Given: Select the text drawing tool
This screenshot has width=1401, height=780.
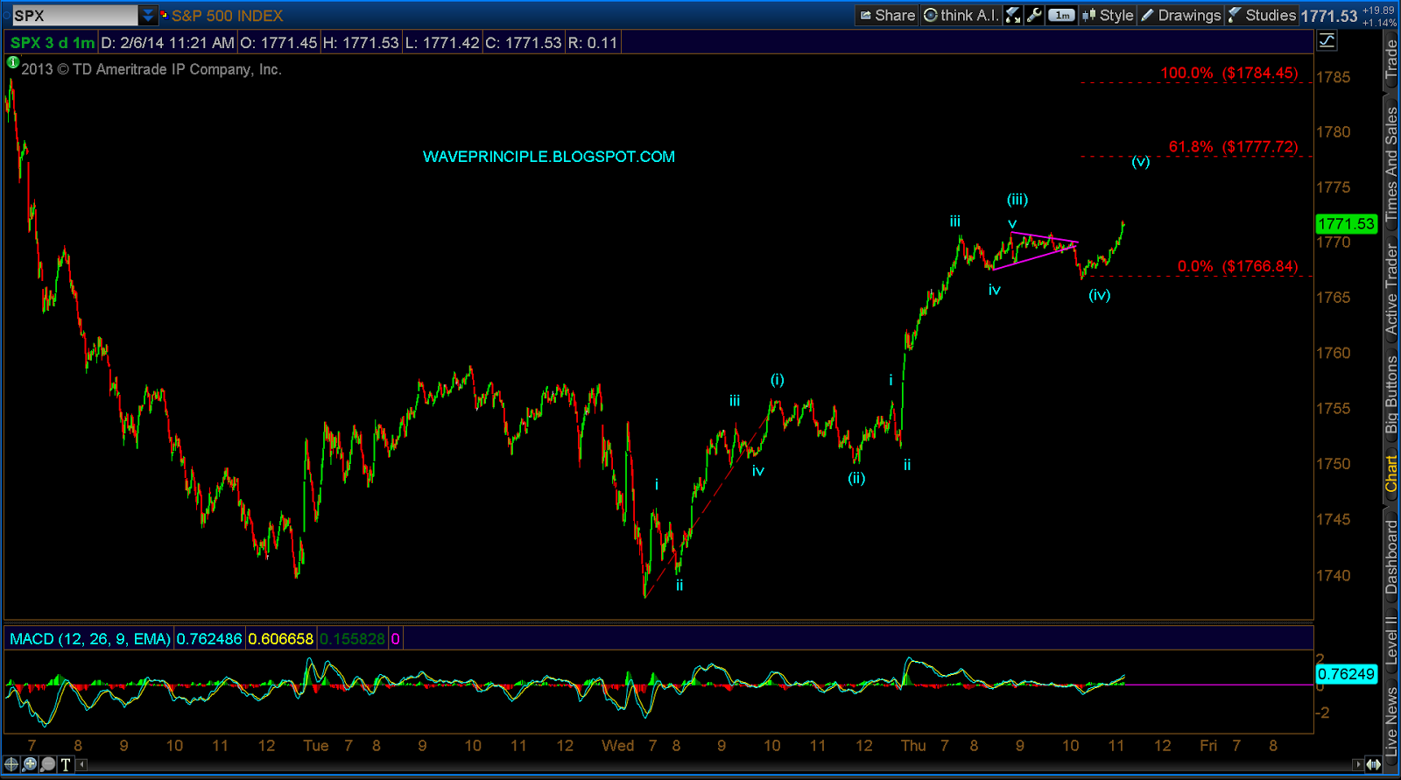Looking at the screenshot, I should [x=66, y=764].
